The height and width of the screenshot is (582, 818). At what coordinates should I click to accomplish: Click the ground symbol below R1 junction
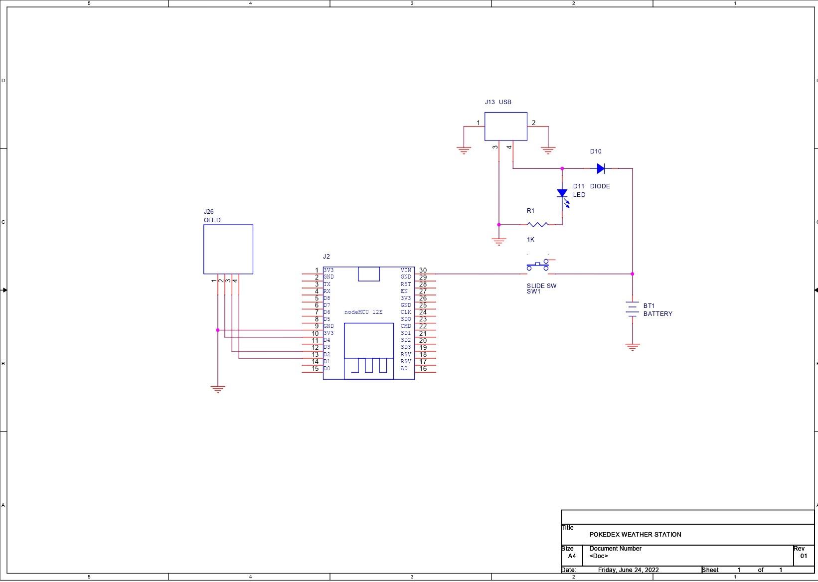pos(499,242)
